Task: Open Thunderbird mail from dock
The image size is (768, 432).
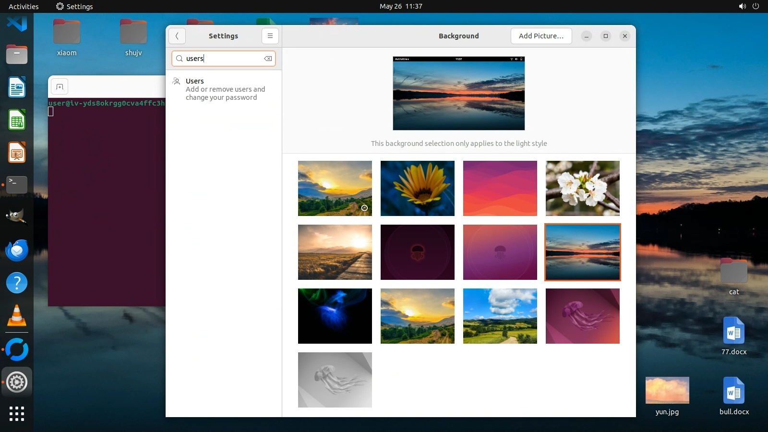Action: [x=17, y=251]
